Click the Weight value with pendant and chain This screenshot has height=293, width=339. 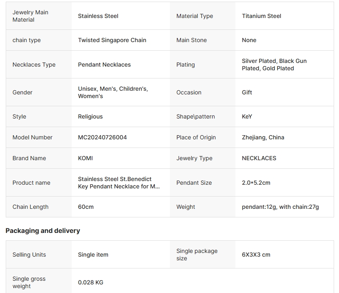[x=280, y=207]
